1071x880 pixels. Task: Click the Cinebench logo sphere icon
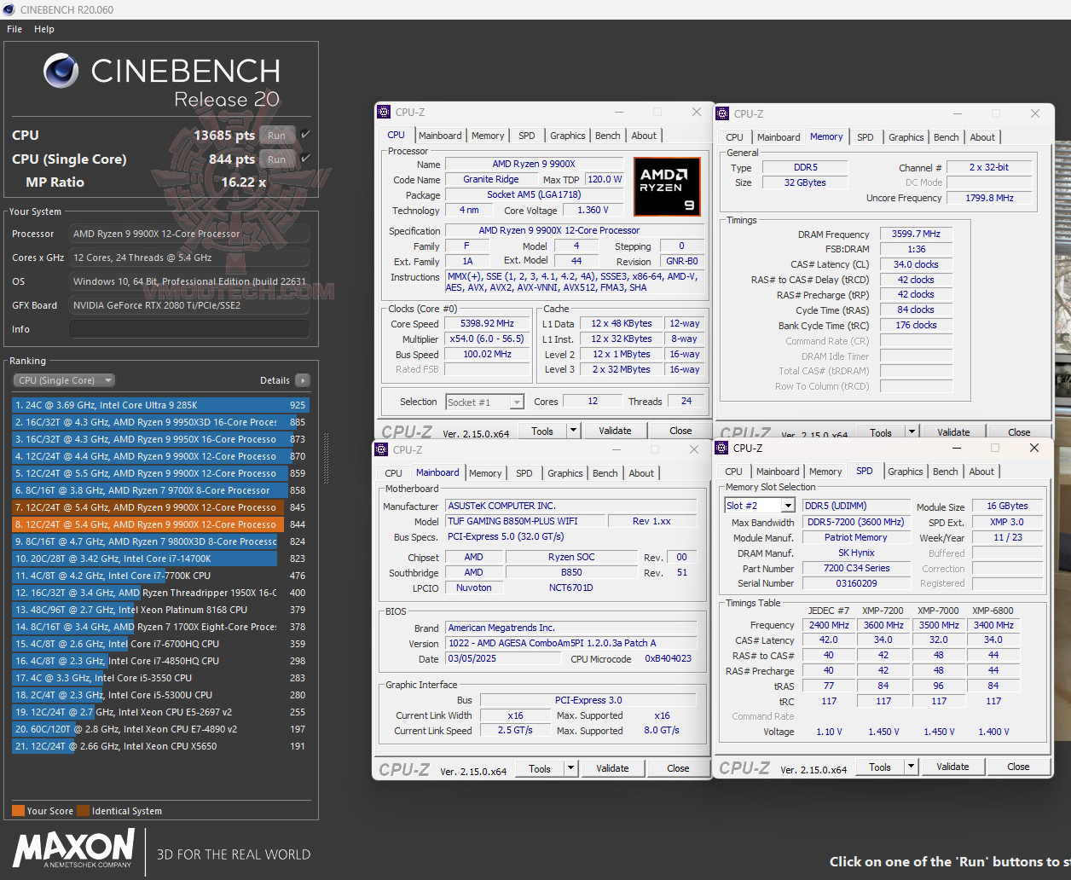tap(62, 72)
